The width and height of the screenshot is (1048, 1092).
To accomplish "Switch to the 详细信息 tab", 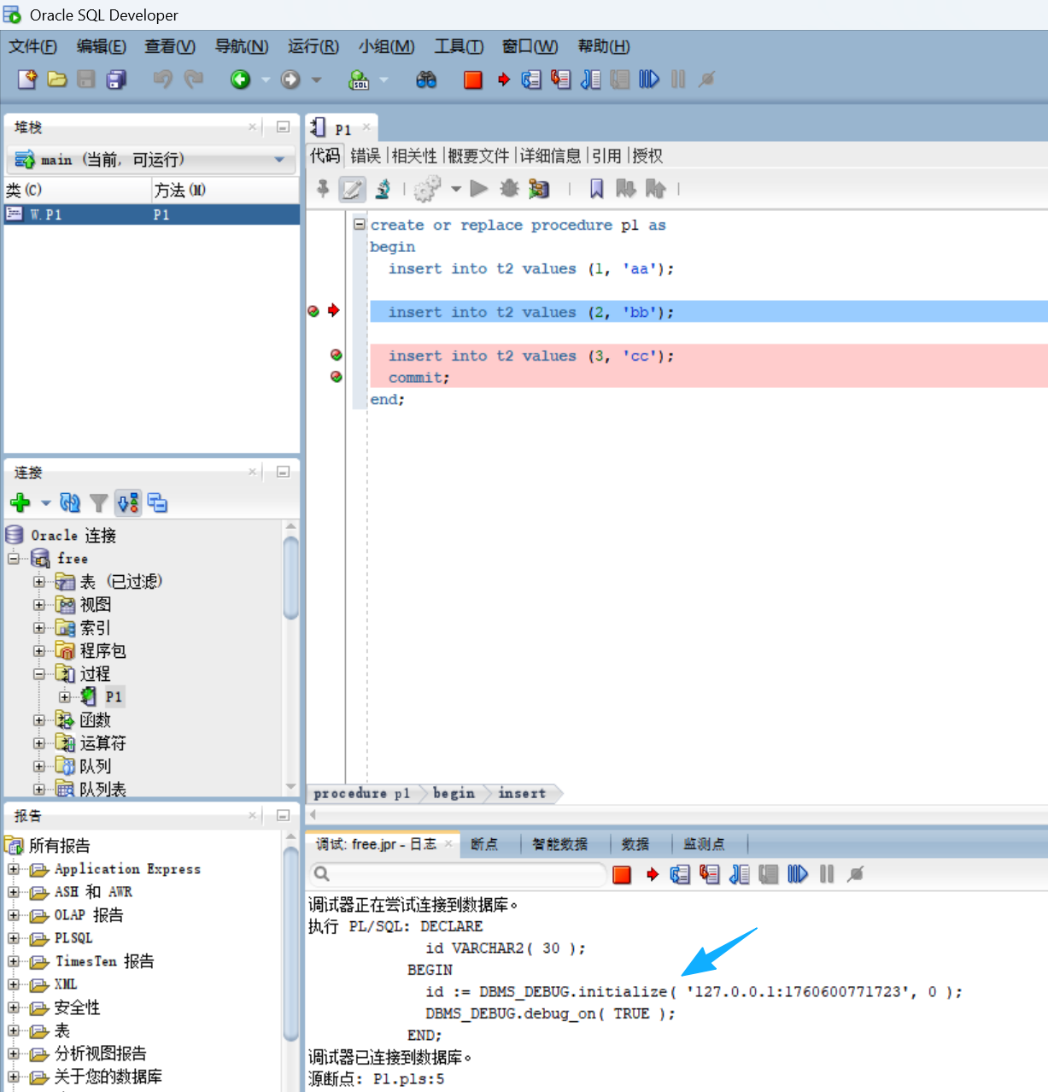I will click(550, 156).
